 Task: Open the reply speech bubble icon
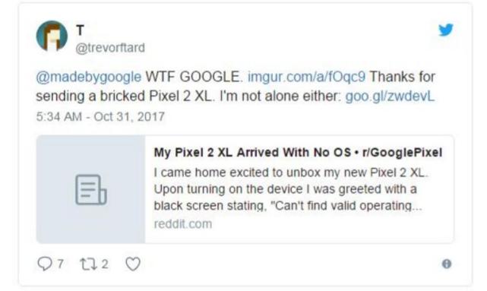point(45,264)
